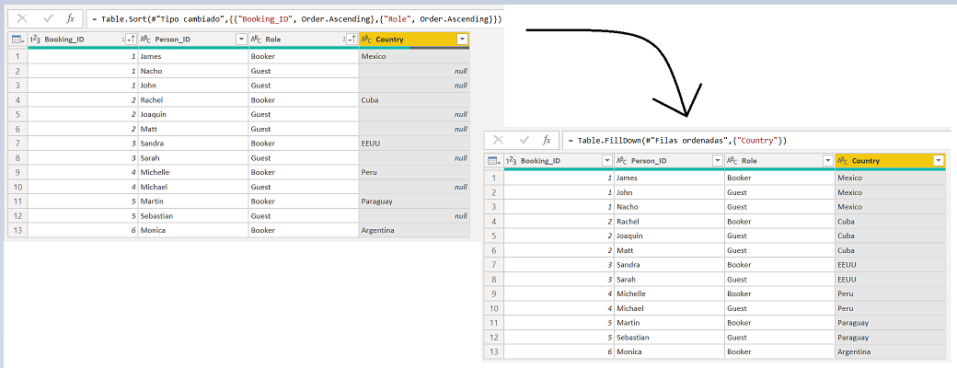Open Booking_ID sort filter dropdown in sorted table
This screenshot has height=368, width=957.
coord(131,39)
